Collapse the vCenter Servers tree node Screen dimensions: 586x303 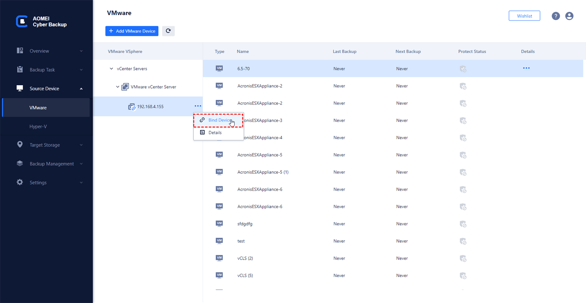(x=111, y=69)
